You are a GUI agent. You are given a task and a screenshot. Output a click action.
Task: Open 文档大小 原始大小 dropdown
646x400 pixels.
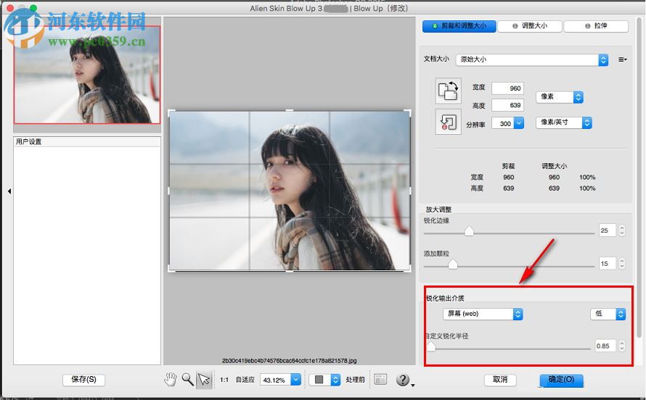(x=532, y=59)
